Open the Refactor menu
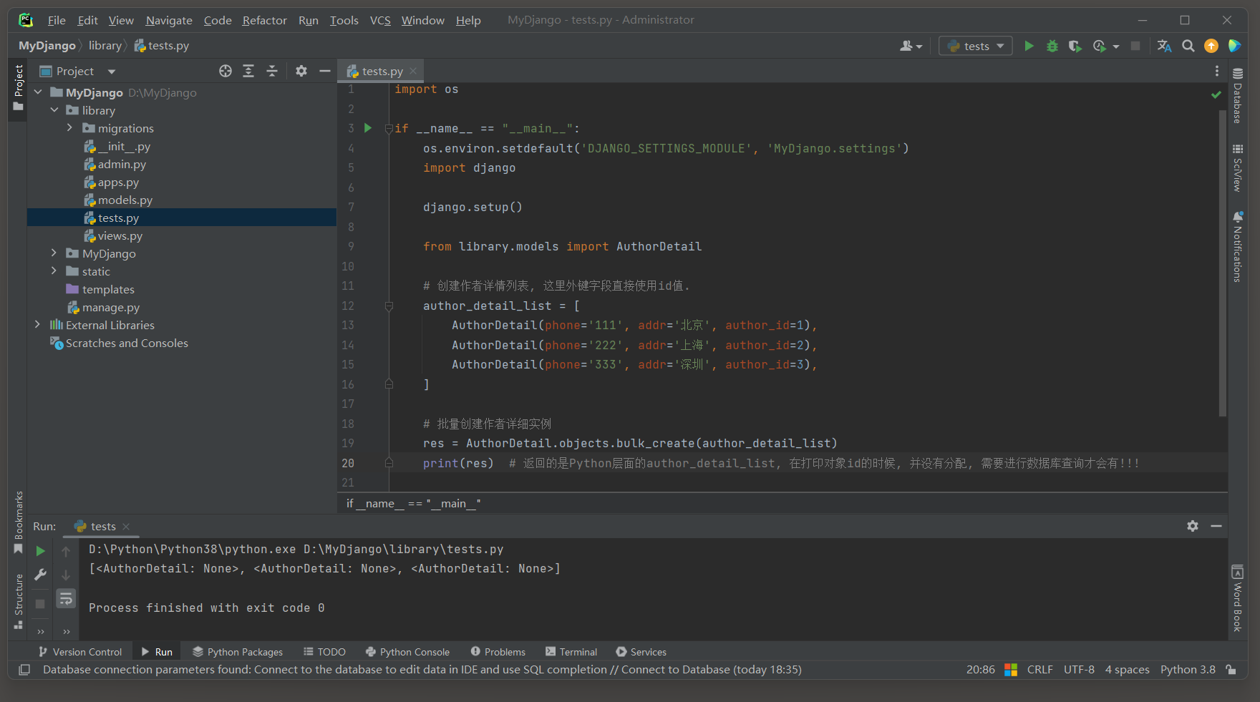 tap(264, 20)
